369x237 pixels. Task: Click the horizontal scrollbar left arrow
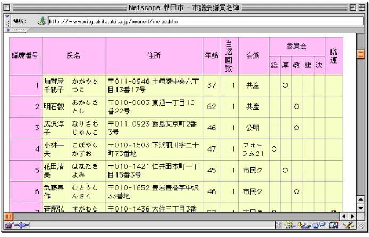(344, 216)
